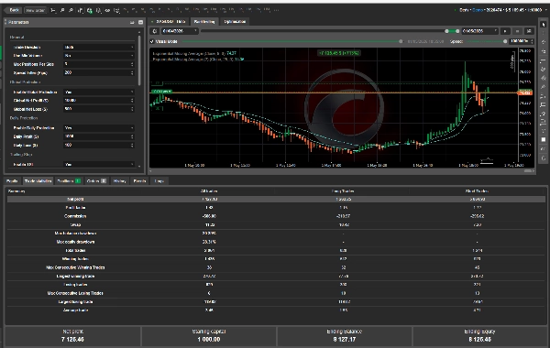Open the backtest end date dropdown
This screenshot has height=348, width=550.
point(479,31)
